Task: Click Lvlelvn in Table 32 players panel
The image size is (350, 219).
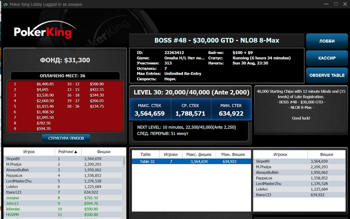Action: pyautogui.click(x=299, y=189)
